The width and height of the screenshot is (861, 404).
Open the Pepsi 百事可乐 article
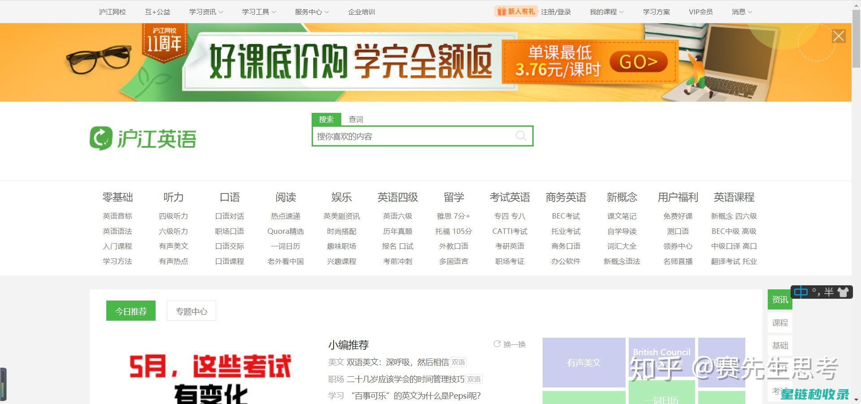(x=416, y=395)
